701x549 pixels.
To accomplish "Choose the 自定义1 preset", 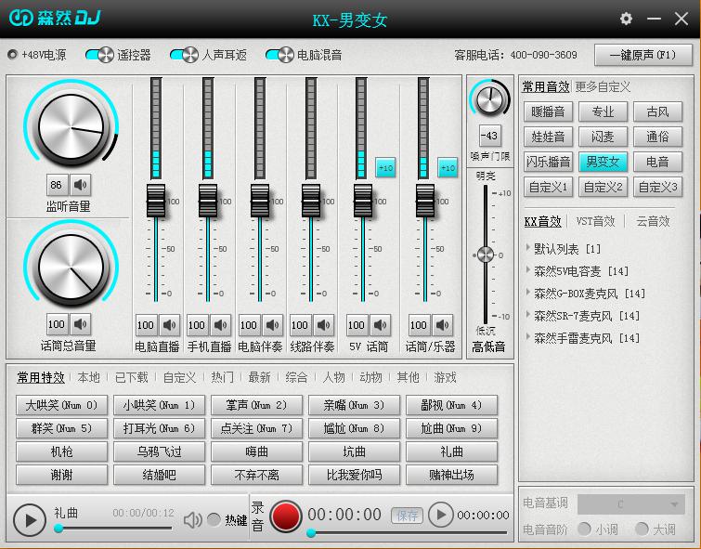I will [x=548, y=187].
